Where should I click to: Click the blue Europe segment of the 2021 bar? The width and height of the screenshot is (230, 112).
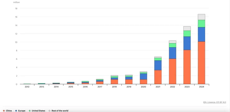158,65
